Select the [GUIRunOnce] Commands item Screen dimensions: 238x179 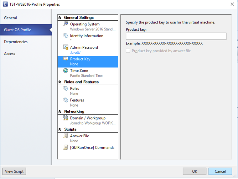click(x=88, y=148)
